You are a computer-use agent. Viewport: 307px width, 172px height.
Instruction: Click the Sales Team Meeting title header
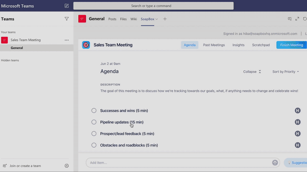pyautogui.click(x=113, y=45)
